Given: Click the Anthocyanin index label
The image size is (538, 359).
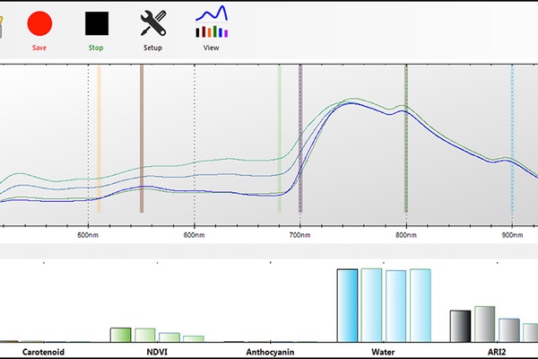Looking at the screenshot, I should tap(270, 352).
